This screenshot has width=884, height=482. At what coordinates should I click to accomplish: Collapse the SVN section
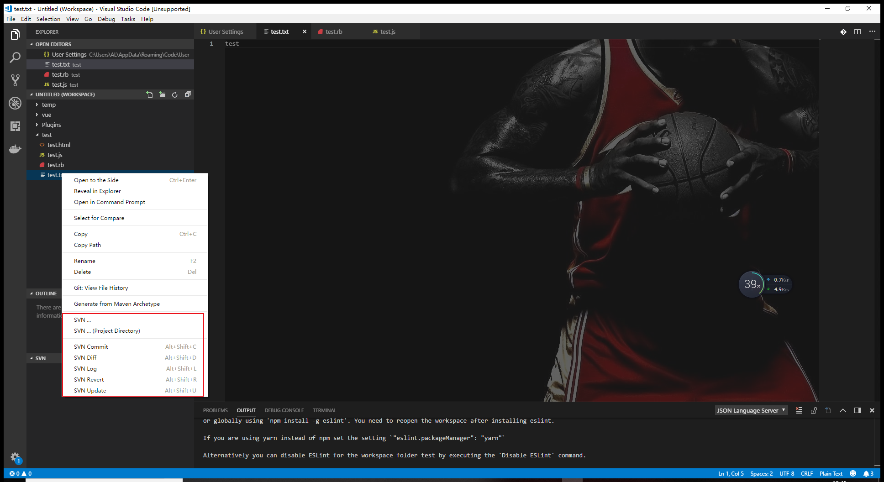click(44, 358)
